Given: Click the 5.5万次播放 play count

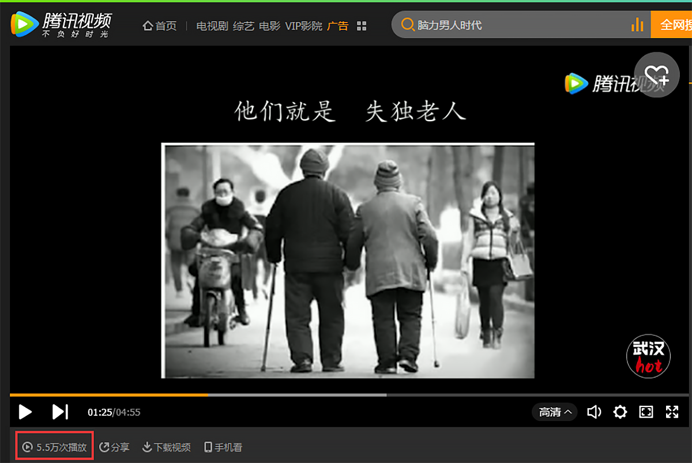Looking at the screenshot, I should (55, 447).
